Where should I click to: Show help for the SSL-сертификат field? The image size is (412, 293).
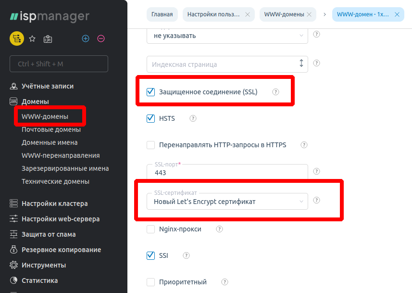click(x=317, y=200)
